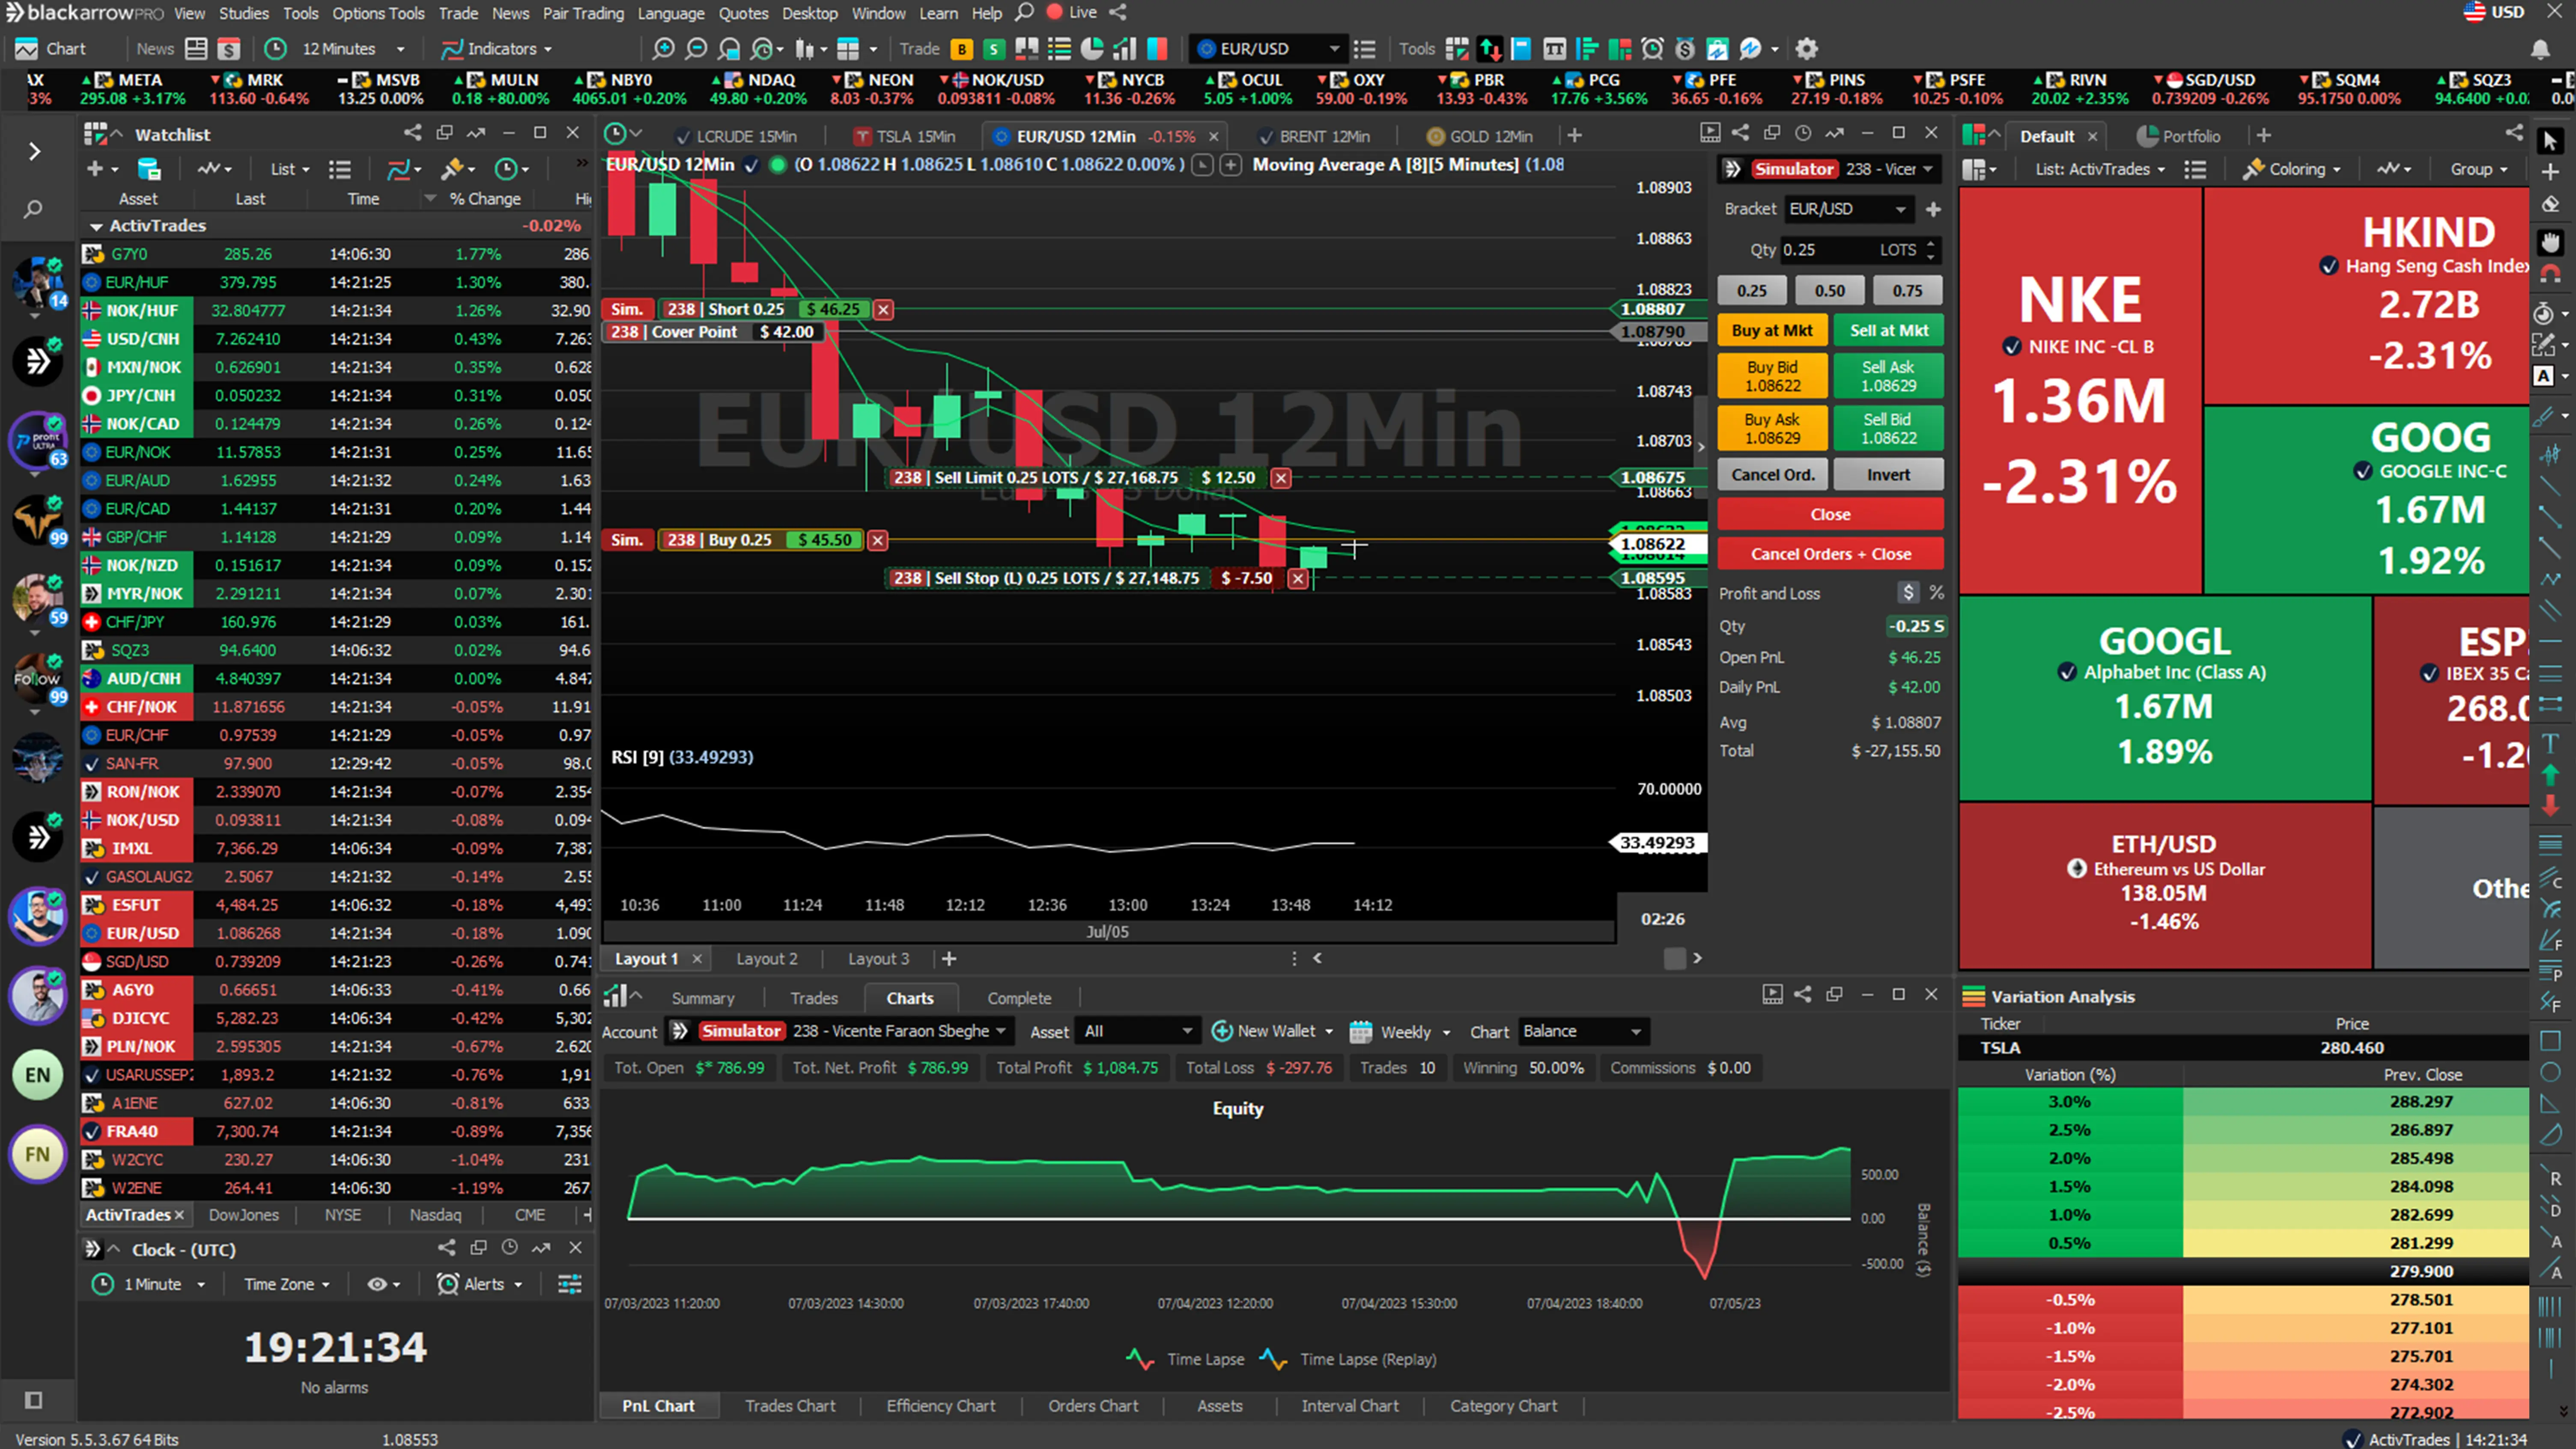
Task: Switch to the Trades Chart tab
Action: pos(789,1405)
